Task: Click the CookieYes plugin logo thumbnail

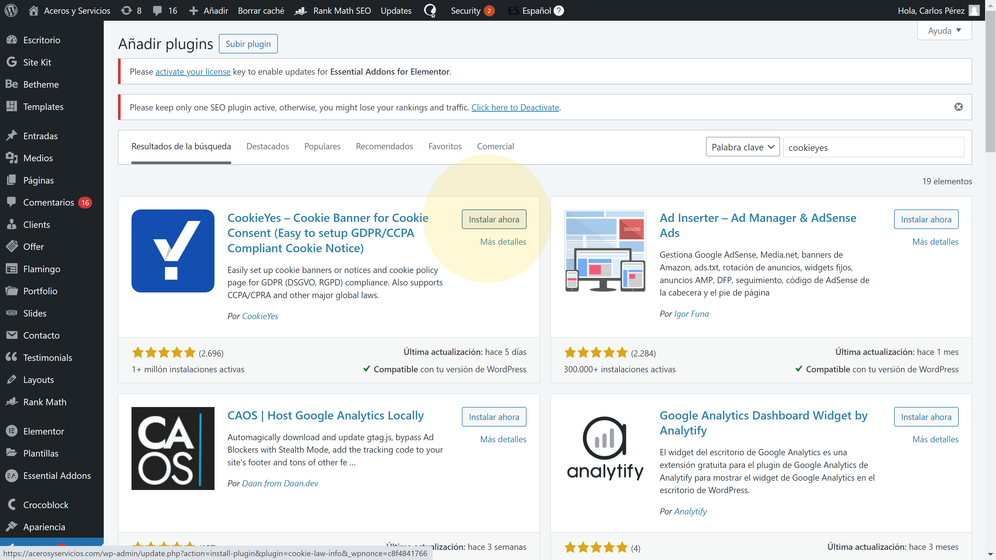Action: pos(173,251)
